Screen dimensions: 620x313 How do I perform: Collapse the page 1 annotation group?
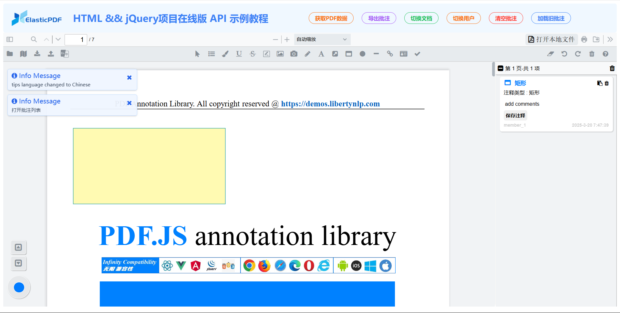(501, 68)
